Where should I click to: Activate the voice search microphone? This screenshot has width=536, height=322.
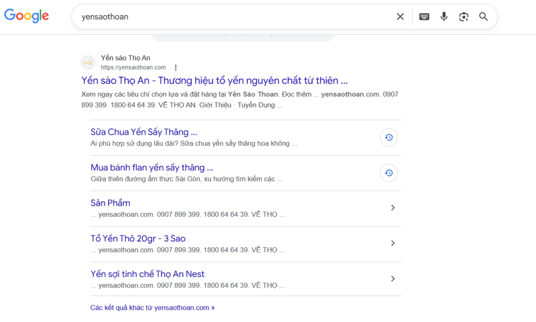[x=444, y=16]
